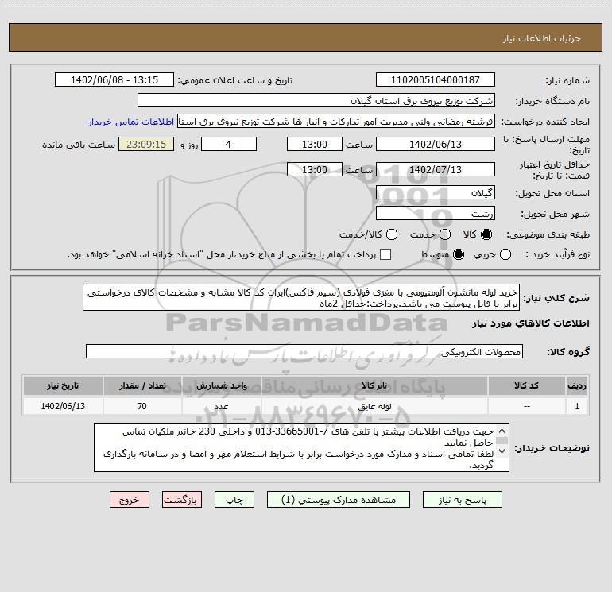Click the request creator field فرشته رمضانی

click(x=336, y=122)
